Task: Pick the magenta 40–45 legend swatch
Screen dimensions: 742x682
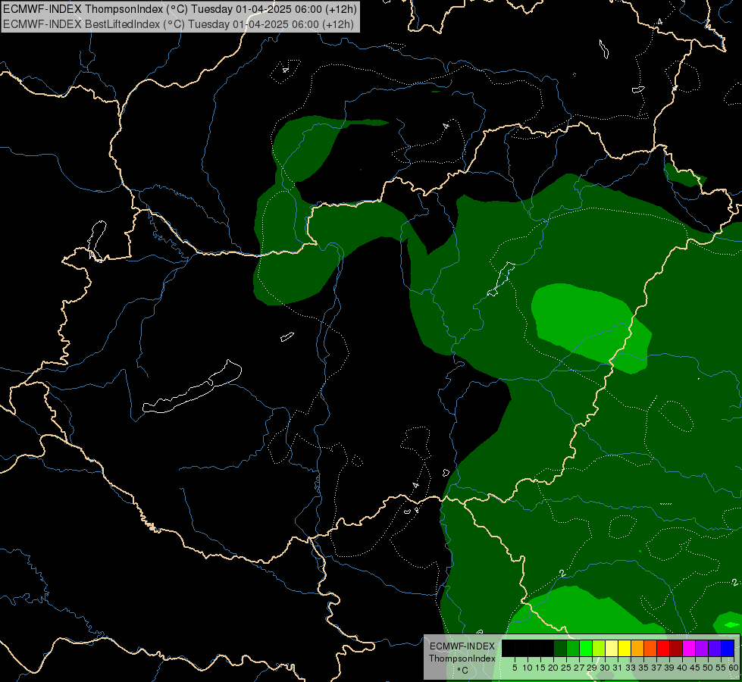Action: [x=689, y=648]
